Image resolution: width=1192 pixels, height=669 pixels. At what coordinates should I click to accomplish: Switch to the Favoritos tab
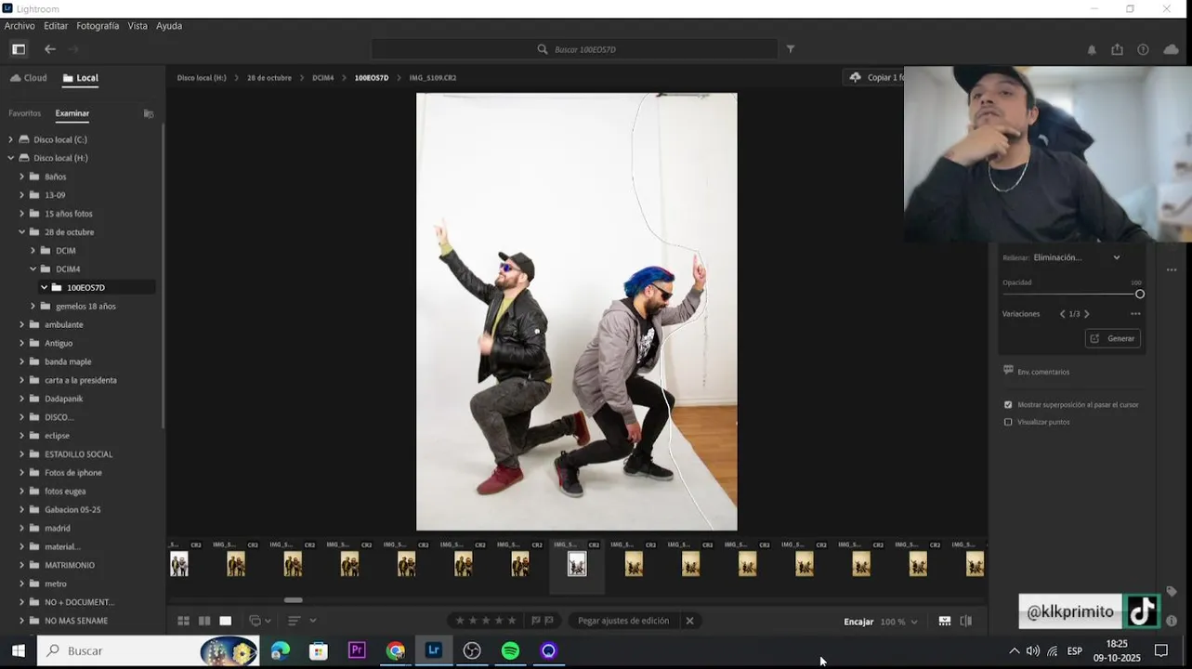[25, 113]
